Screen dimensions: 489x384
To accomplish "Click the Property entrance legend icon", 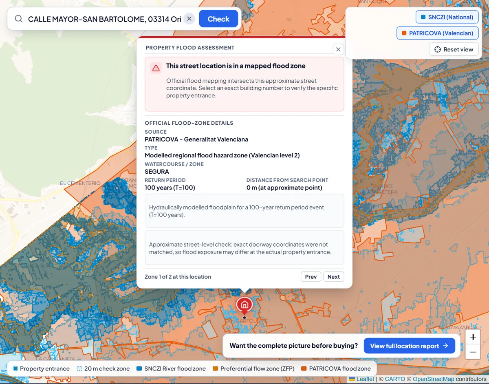I will (x=15, y=369).
